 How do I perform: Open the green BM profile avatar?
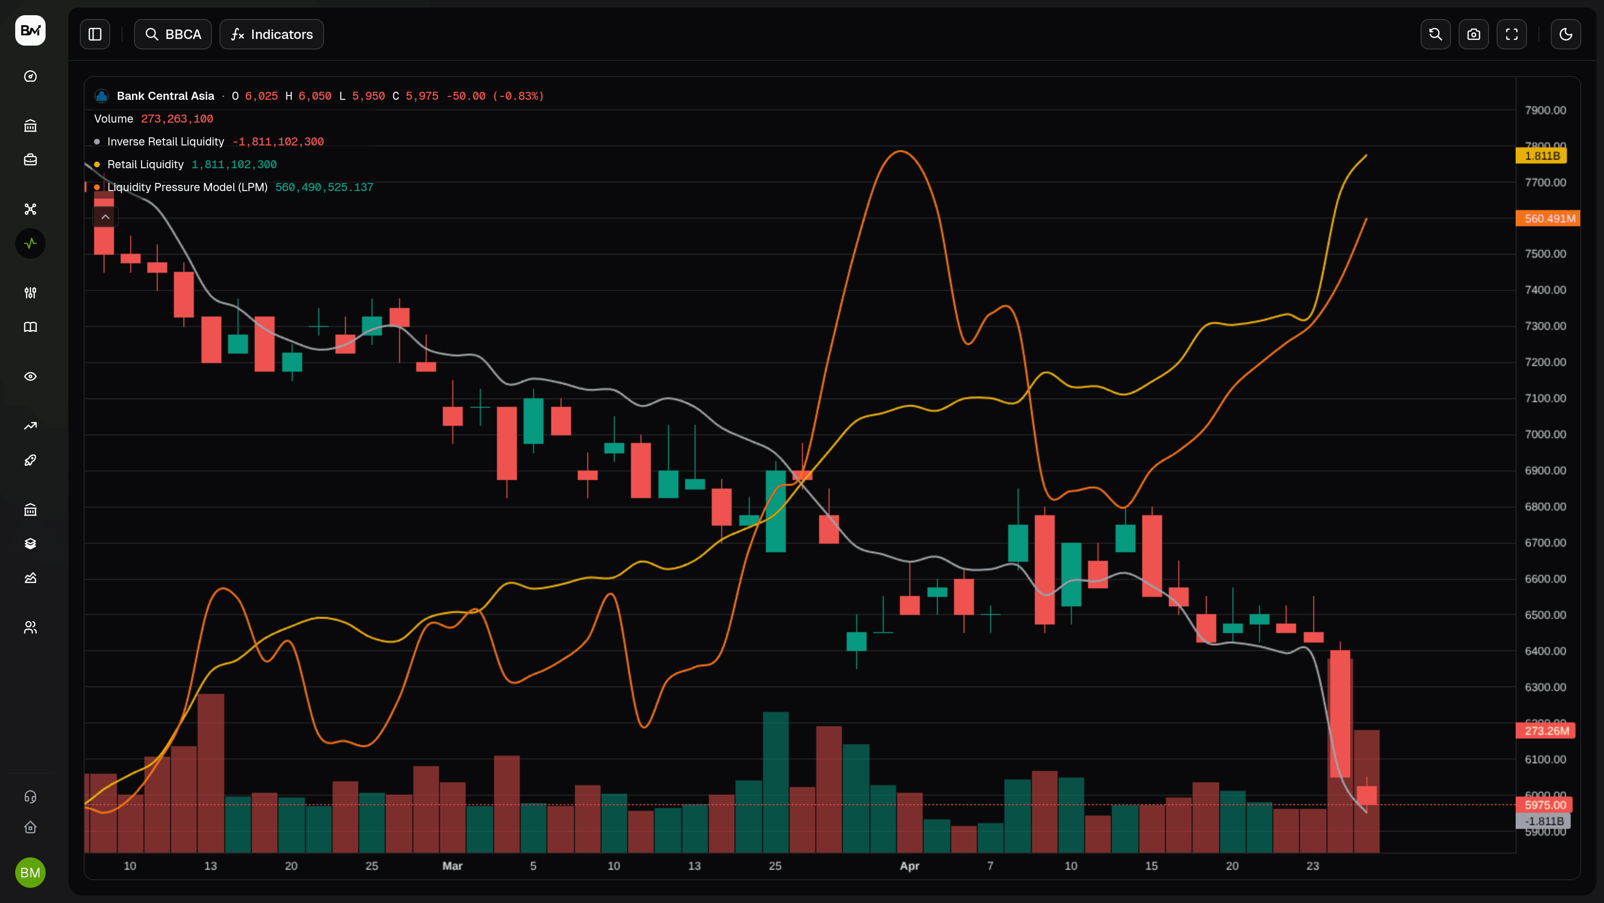pos(30,873)
